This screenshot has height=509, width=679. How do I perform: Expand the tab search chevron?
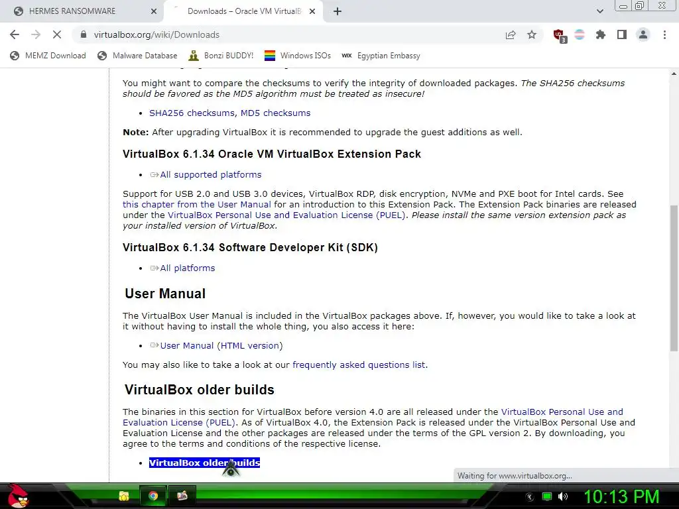pyautogui.click(x=599, y=12)
